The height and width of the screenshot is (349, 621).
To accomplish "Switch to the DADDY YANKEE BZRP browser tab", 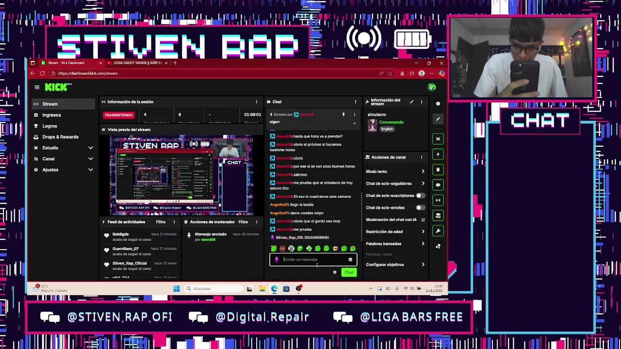I will [x=137, y=63].
